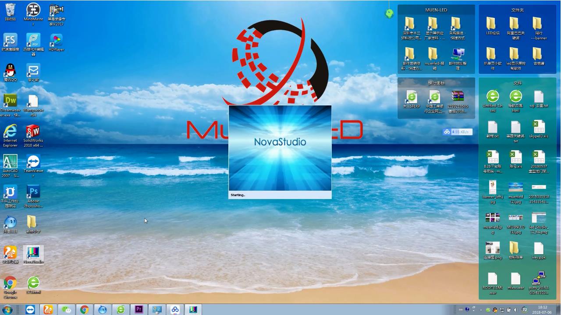Open the Google Chrome desktop shortcut
Image resolution: width=561 pixels, height=315 pixels.
tap(10, 287)
